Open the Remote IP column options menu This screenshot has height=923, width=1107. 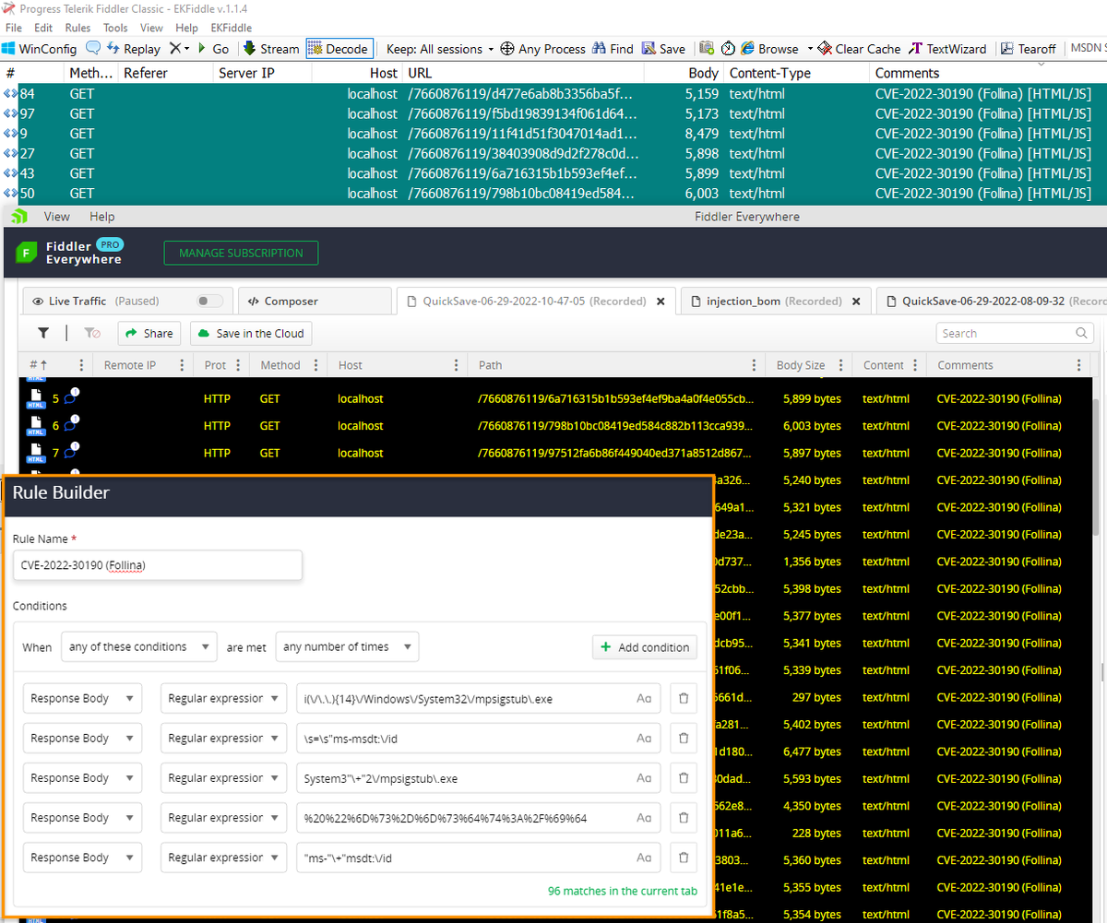pyautogui.click(x=182, y=365)
